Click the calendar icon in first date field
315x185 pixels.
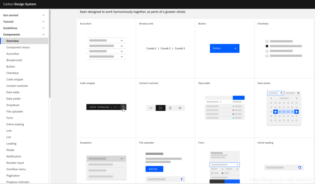pyautogui.click(x=281, y=93)
